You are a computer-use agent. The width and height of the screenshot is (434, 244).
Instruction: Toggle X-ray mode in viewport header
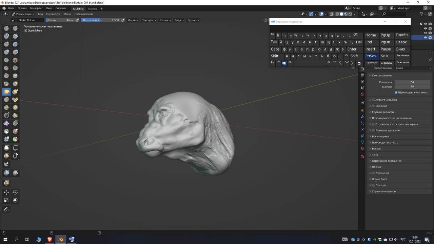coord(331,14)
